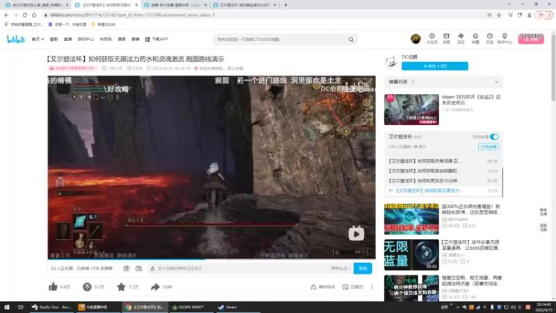
Task: Play the 01:56 playlist episode
Action: (x=443, y=181)
